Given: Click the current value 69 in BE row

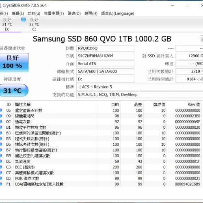Looking at the screenshot, I should click(117, 162).
